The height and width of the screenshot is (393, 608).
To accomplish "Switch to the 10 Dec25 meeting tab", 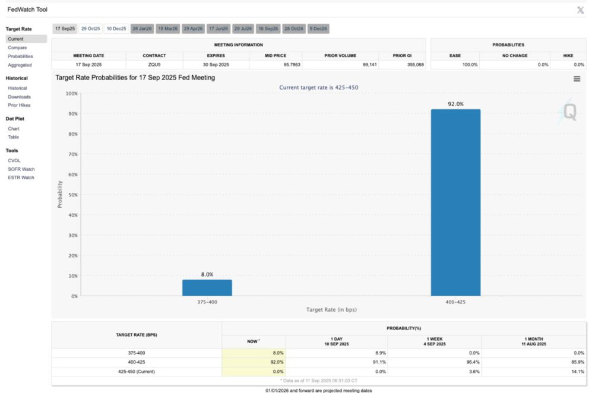I will 116,28.
